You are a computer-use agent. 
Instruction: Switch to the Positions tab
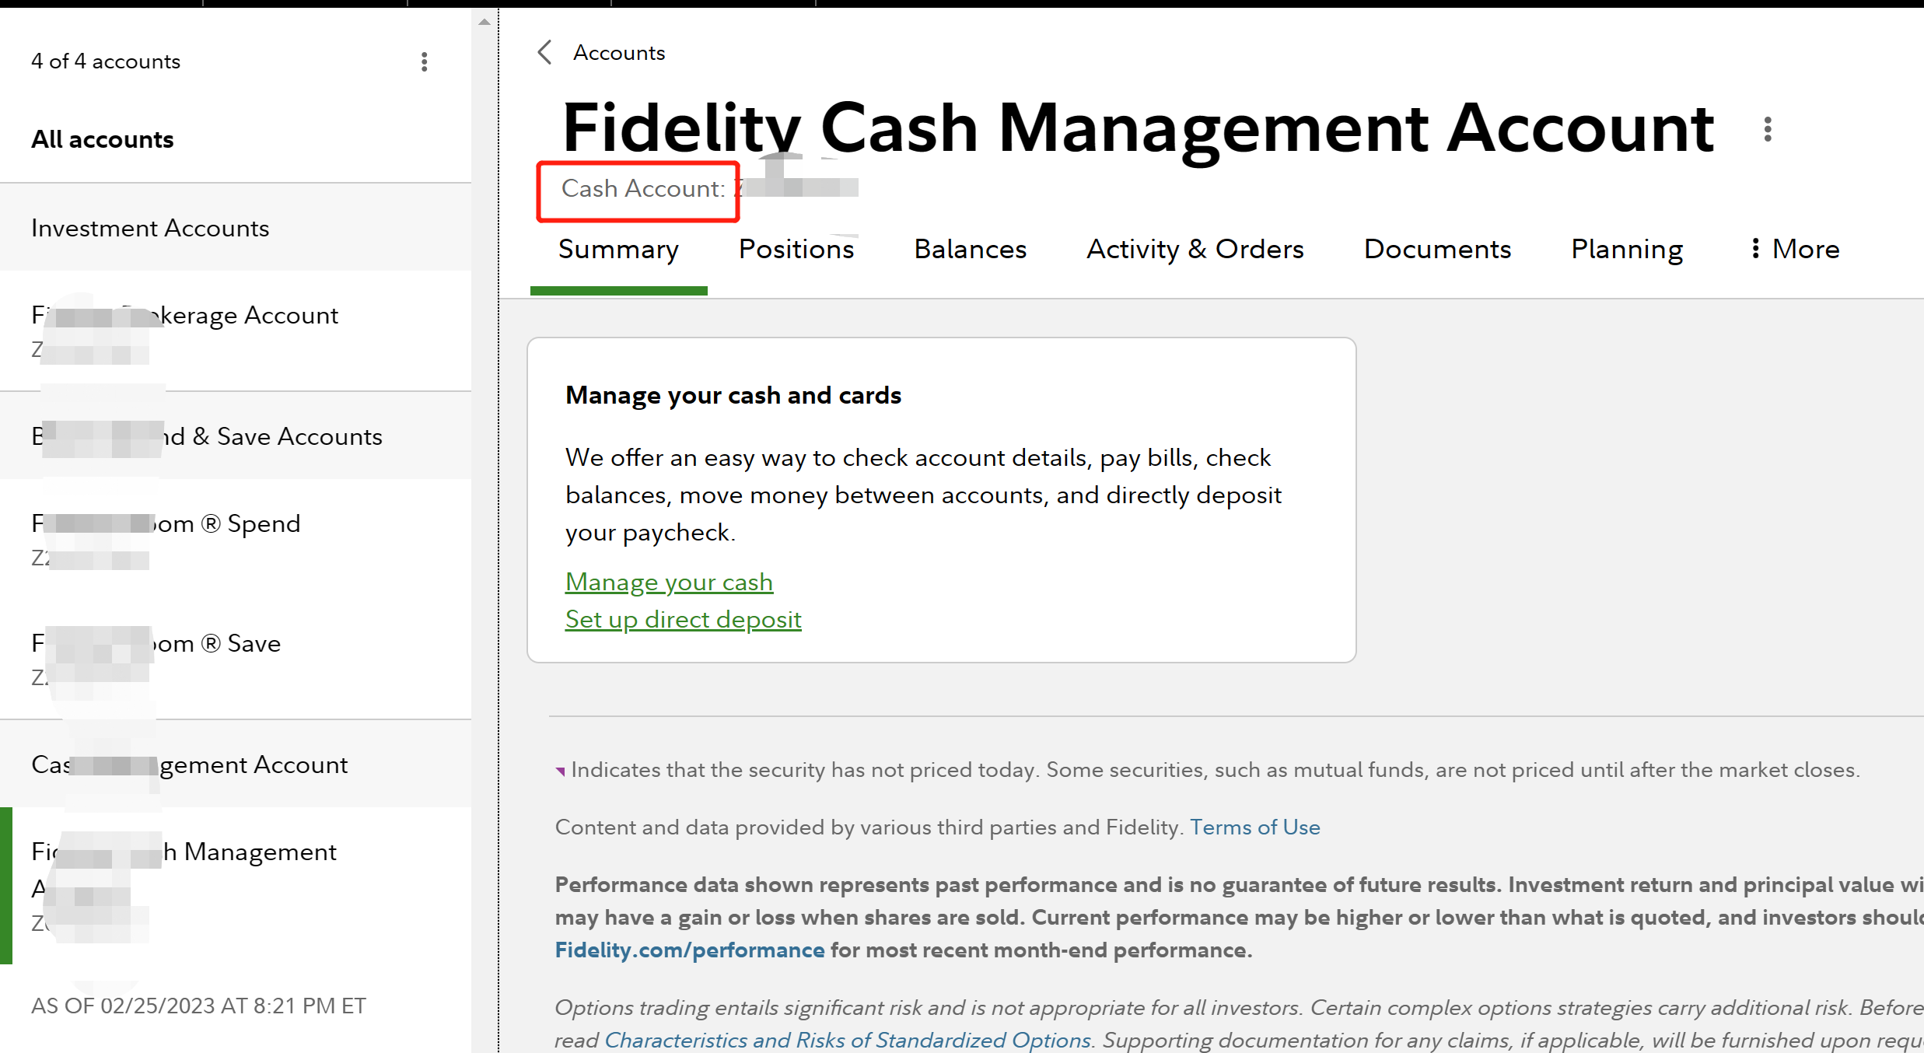tap(796, 249)
